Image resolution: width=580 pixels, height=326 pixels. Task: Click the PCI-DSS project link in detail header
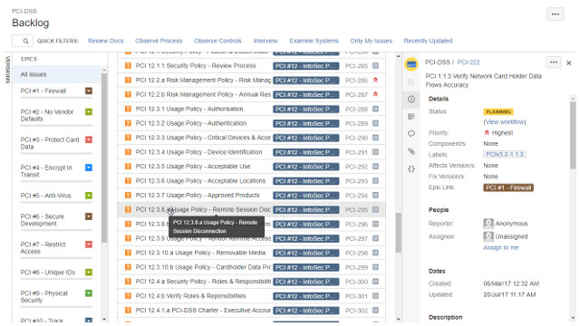click(x=437, y=62)
